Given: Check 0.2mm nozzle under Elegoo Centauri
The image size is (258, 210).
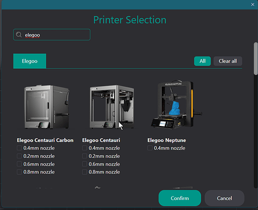Looking at the screenshot, I should (x=85, y=156).
